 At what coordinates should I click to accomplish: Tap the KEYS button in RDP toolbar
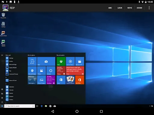(130, 8)
